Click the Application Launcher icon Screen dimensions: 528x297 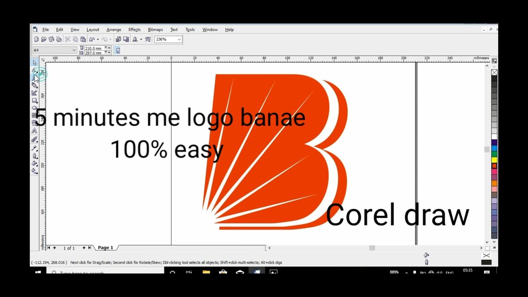pos(135,39)
